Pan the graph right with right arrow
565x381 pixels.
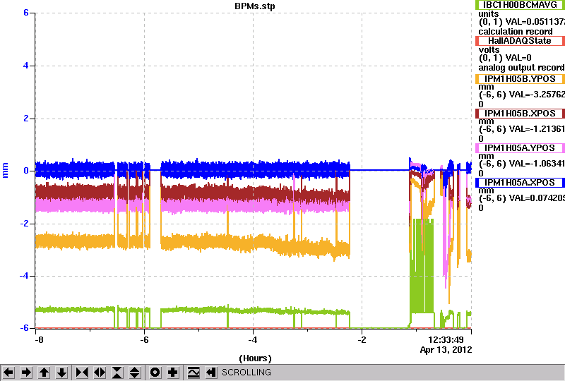point(26,373)
